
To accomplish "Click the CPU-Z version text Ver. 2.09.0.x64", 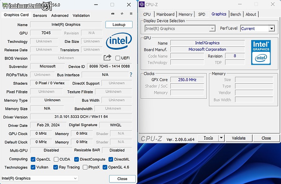I will point(180,139).
